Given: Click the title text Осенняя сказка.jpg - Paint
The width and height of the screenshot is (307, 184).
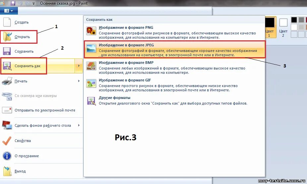Looking at the screenshot, I should pos(64,3).
